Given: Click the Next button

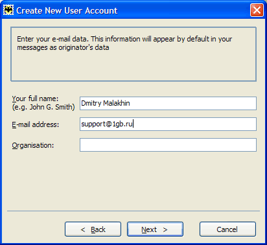Looking at the screenshot, I should (x=155, y=229).
